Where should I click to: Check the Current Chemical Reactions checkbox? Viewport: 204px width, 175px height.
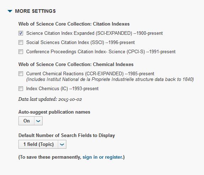pos(21,74)
